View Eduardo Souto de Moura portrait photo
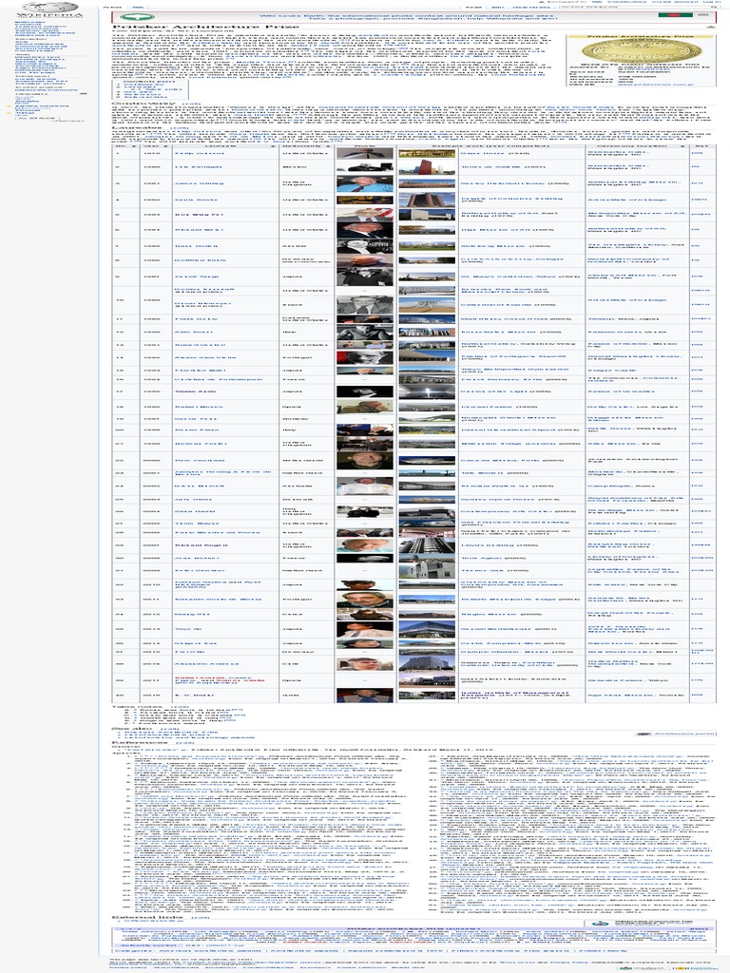This screenshot has width=730, height=973. (364, 600)
